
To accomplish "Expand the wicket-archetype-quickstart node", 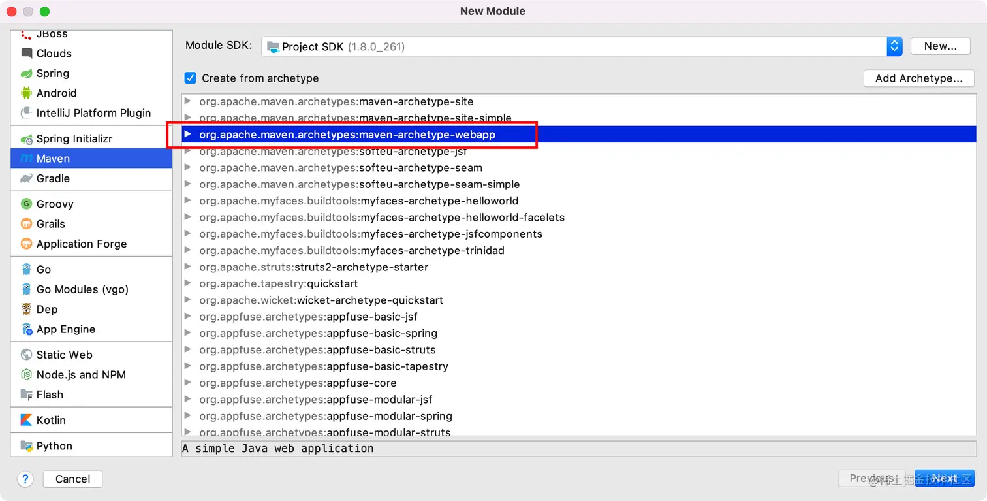I will (188, 300).
